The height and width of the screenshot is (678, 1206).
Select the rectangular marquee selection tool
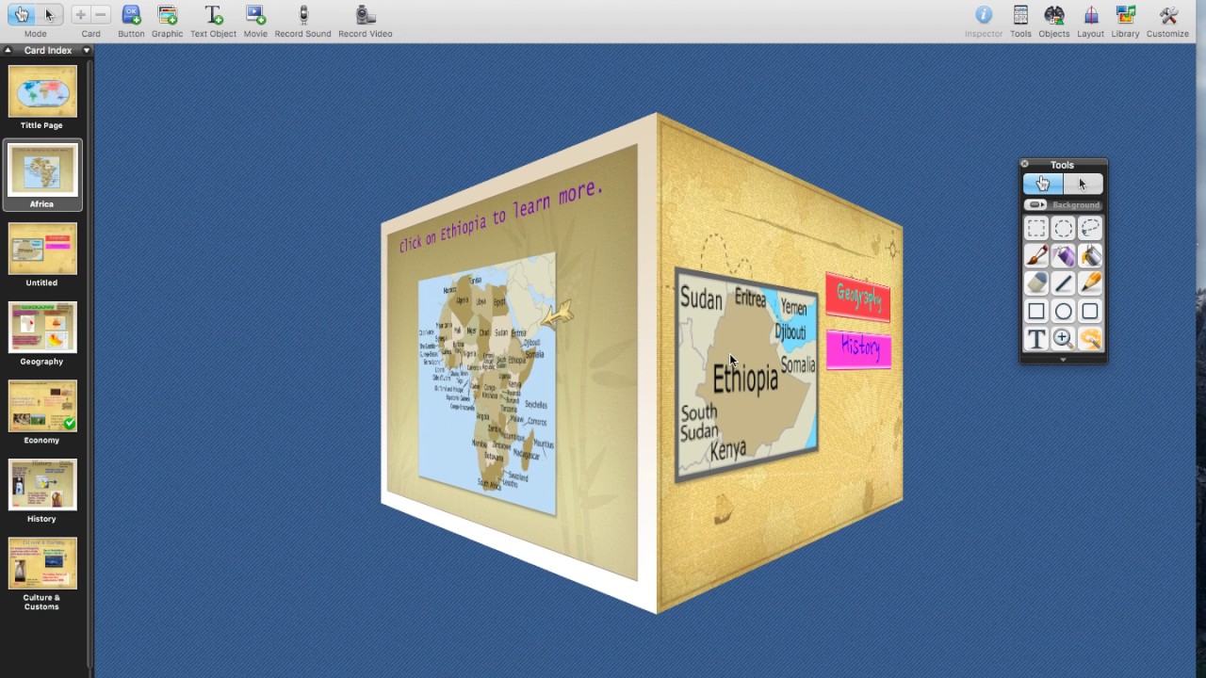[1036, 228]
